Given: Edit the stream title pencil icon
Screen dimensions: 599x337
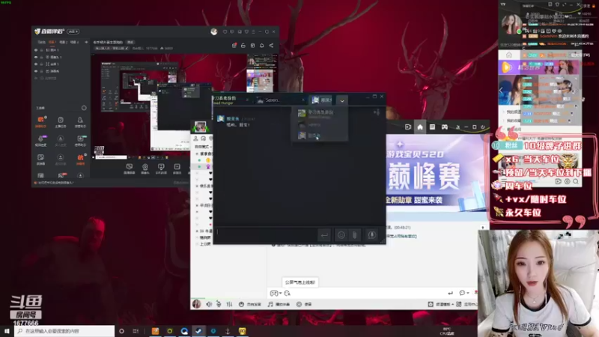Looking at the screenshot, I should coord(127,49).
